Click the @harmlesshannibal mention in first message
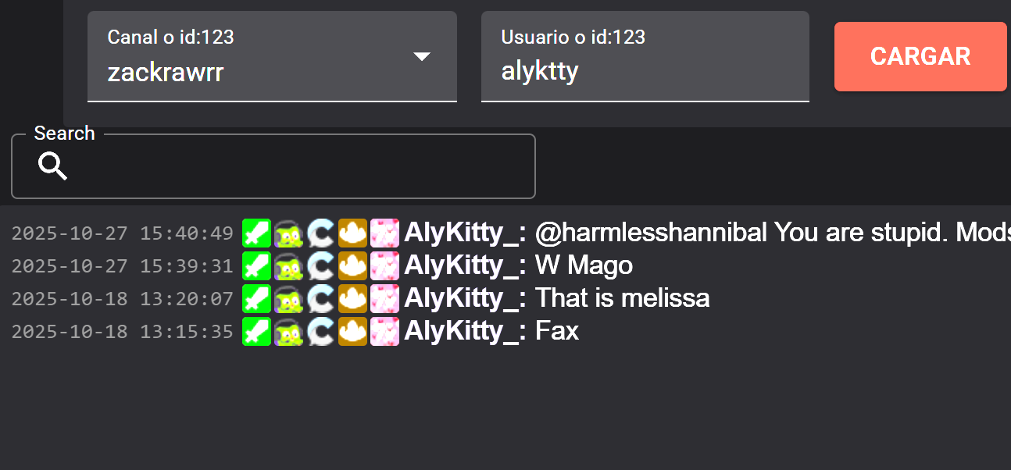 coord(652,233)
